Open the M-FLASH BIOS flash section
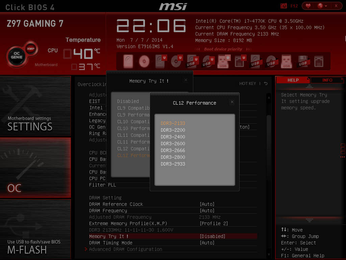This screenshot has height=260, width=346. tap(35, 229)
